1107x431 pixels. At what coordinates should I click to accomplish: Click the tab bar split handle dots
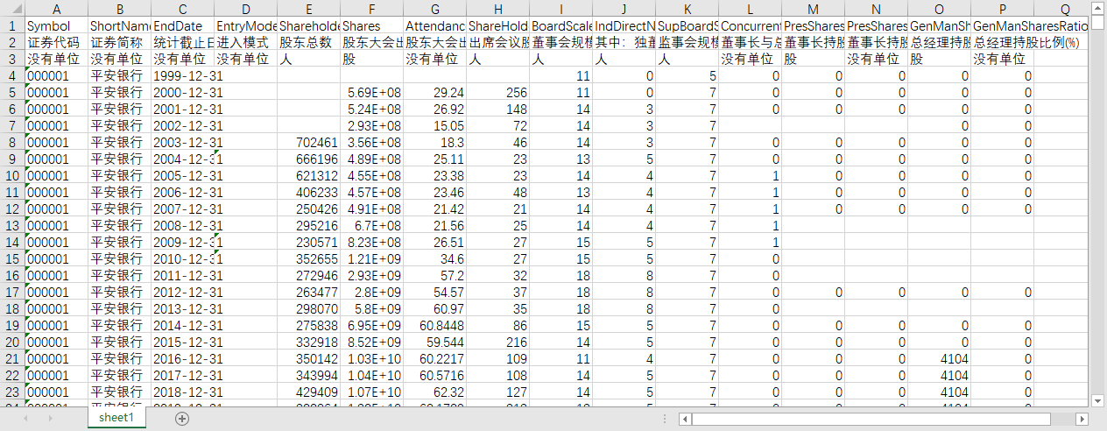coord(664,419)
